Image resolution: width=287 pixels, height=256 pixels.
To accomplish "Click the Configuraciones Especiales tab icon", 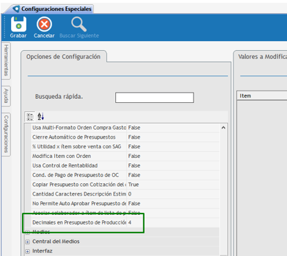I will [16, 9].
